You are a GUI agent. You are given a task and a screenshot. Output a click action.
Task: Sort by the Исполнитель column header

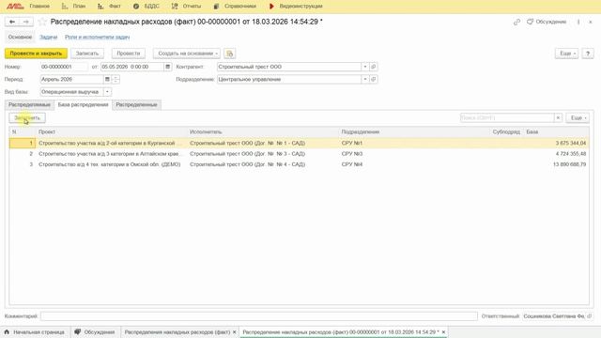(263, 131)
